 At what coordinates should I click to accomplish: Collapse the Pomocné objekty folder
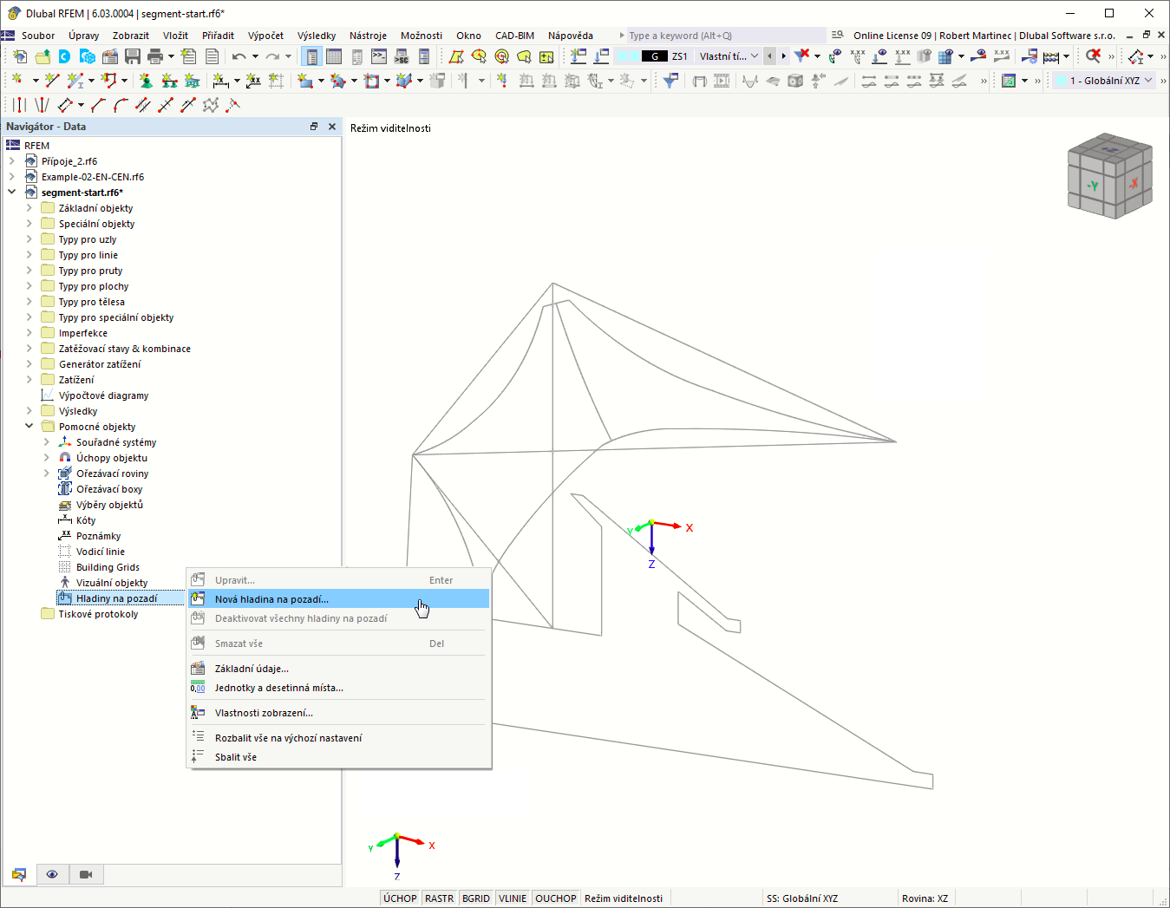click(x=29, y=427)
